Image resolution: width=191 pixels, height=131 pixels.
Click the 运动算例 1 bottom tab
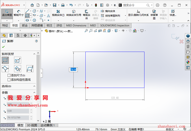click(x=48, y=125)
